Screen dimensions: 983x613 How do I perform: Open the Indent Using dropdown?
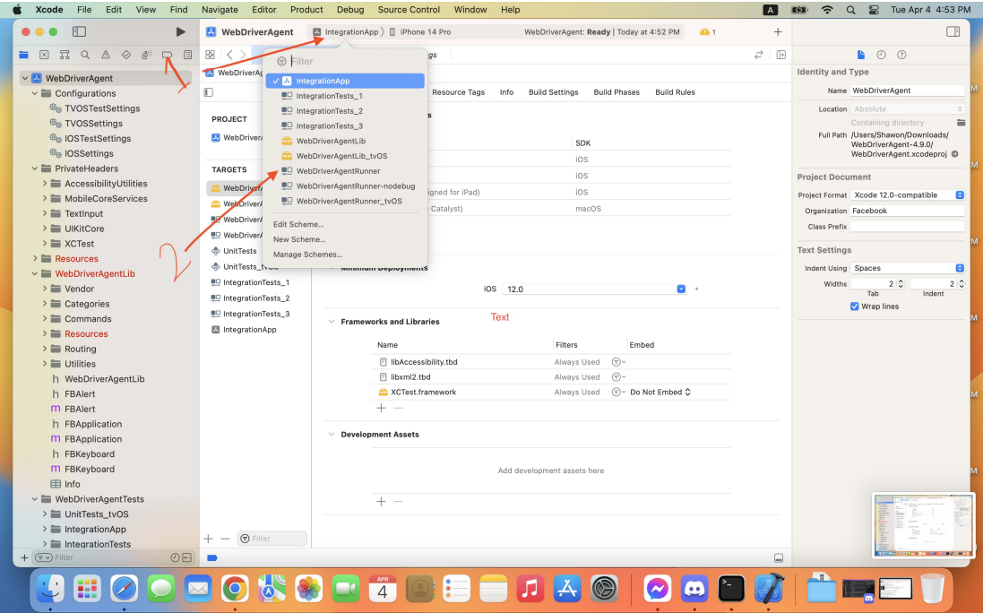coord(907,268)
